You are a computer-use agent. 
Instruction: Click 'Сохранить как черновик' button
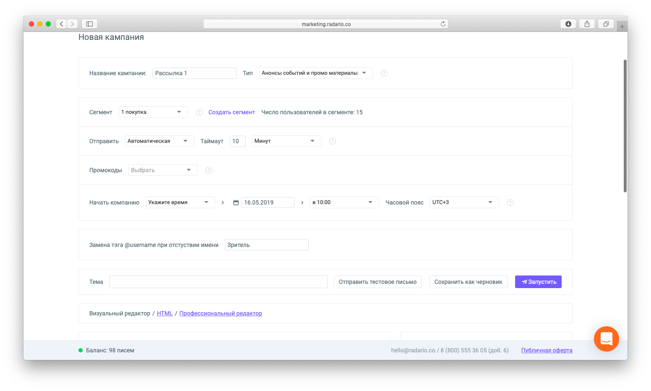tap(469, 282)
